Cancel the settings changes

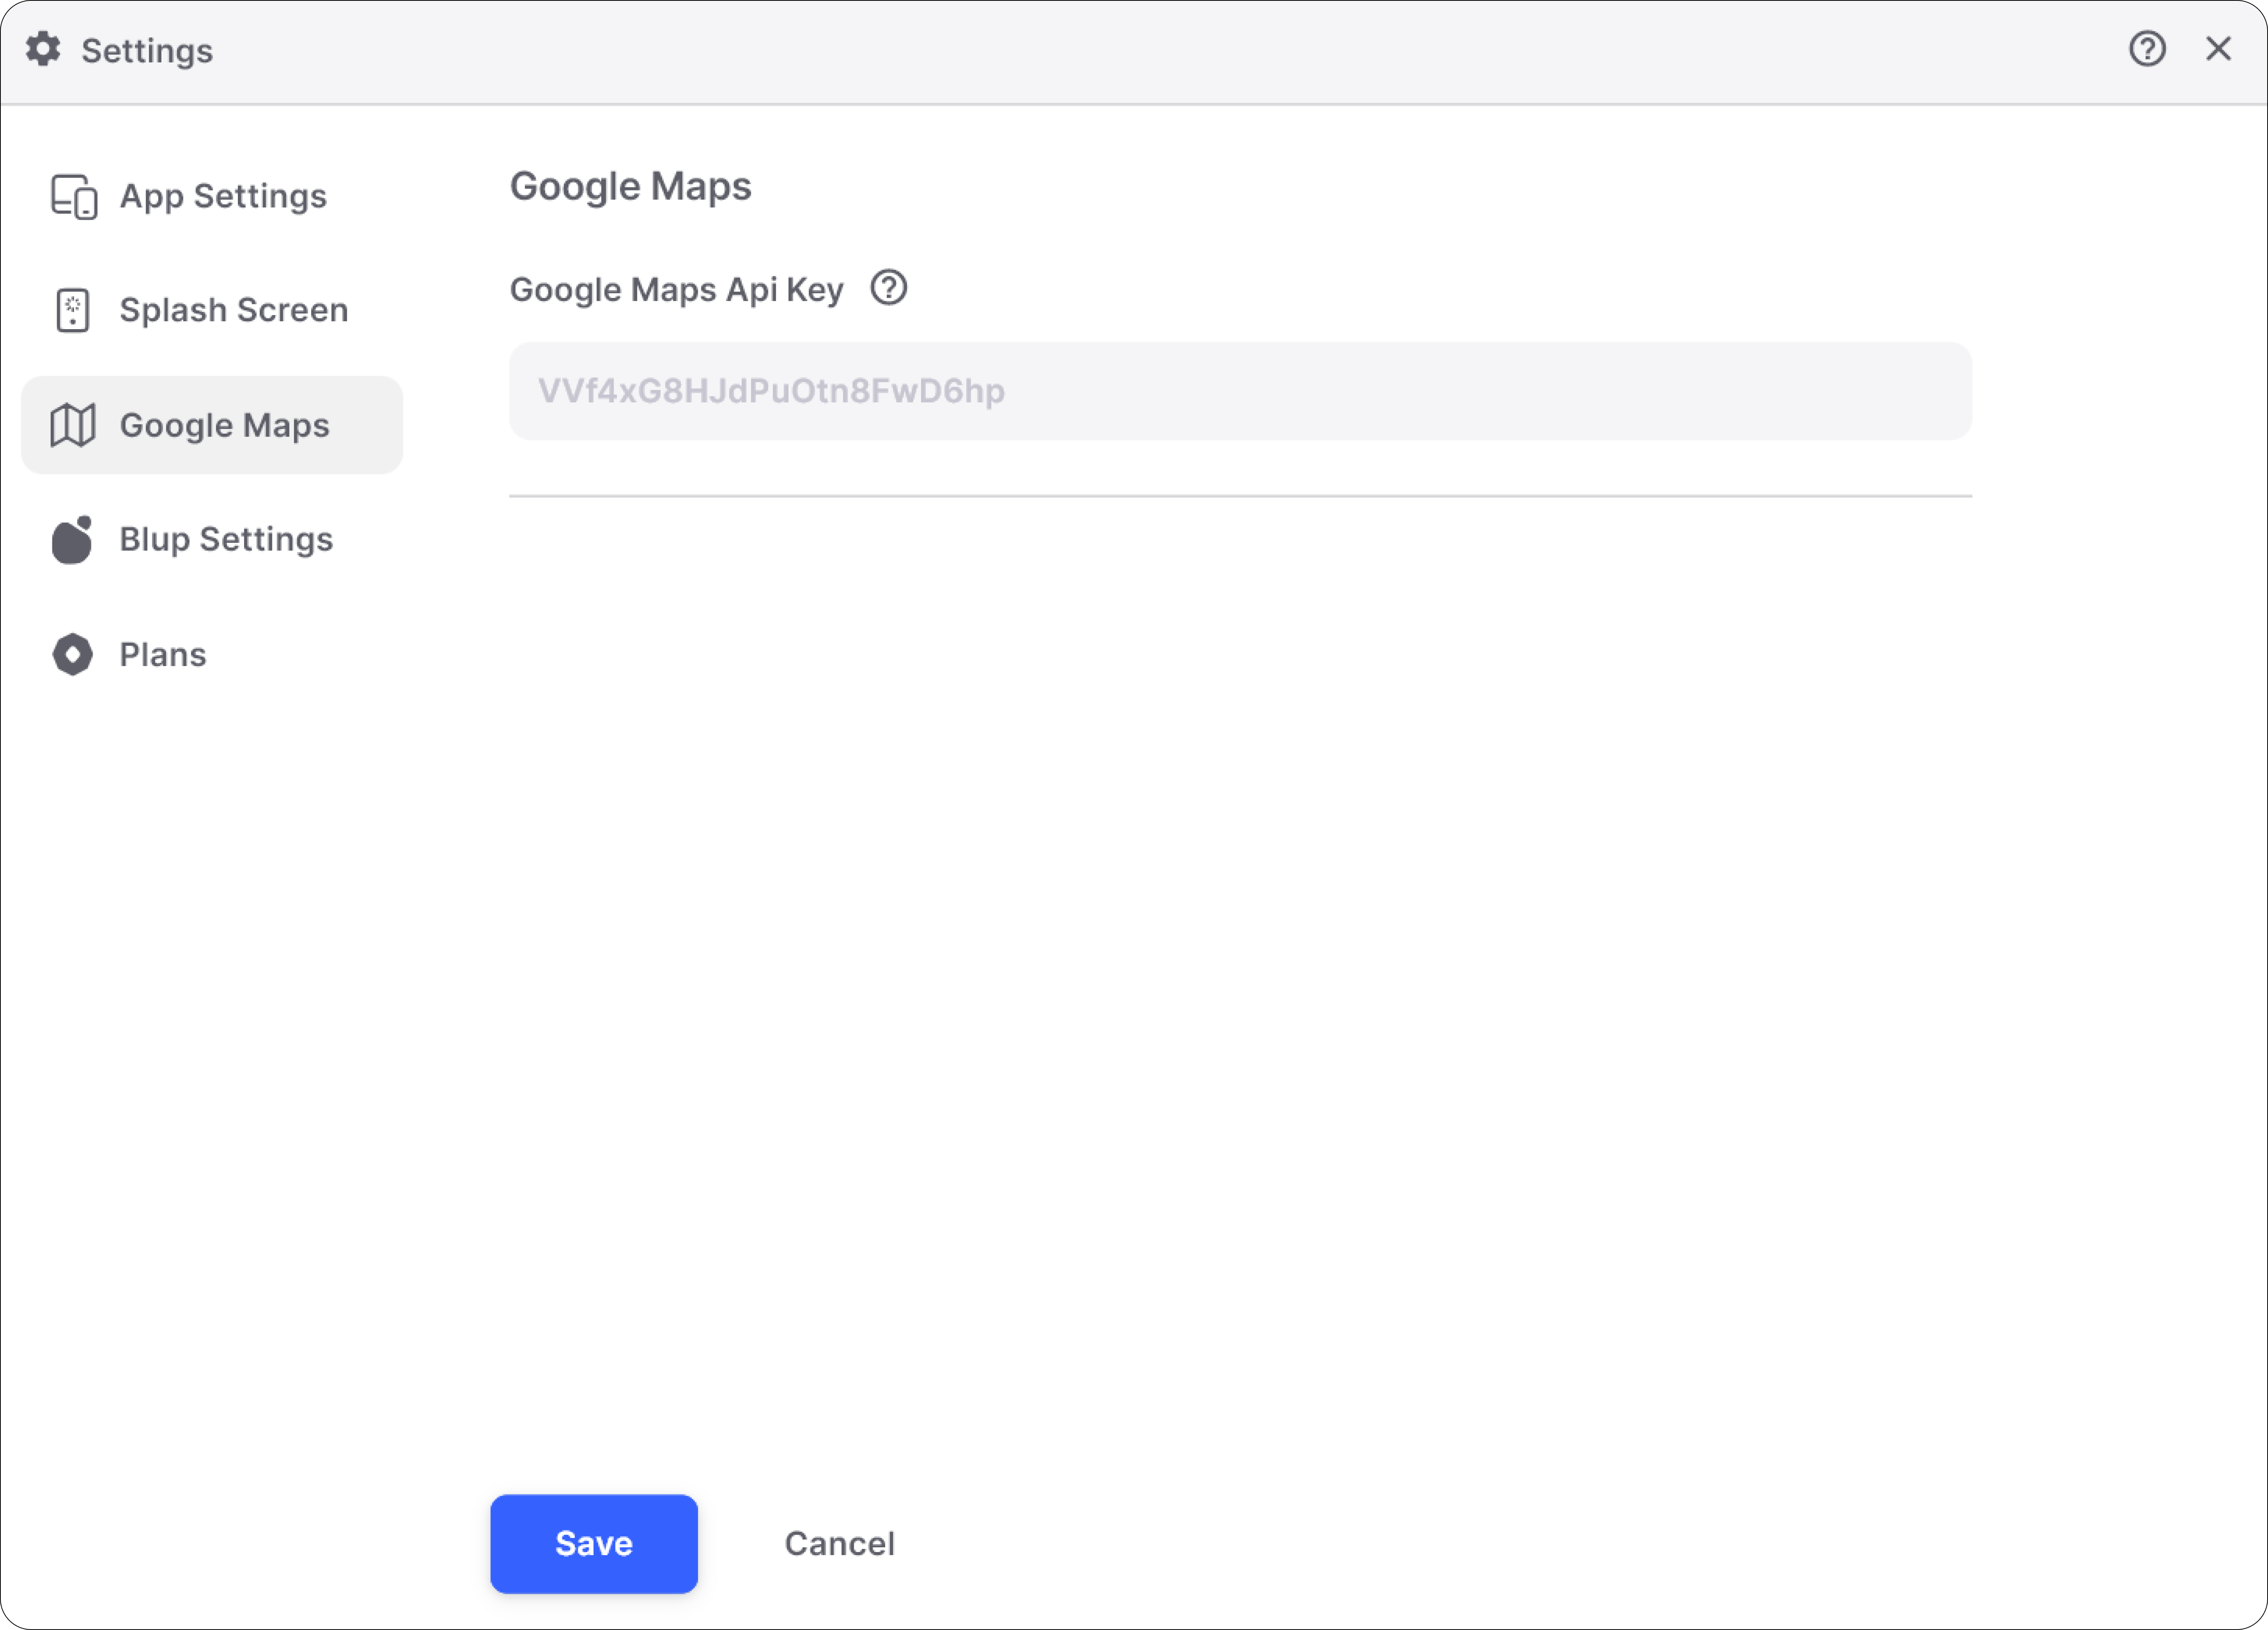[x=839, y=1543]
